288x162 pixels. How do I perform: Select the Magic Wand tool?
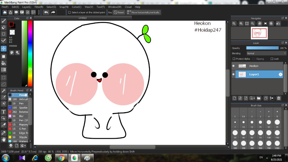tap(3, 91)
